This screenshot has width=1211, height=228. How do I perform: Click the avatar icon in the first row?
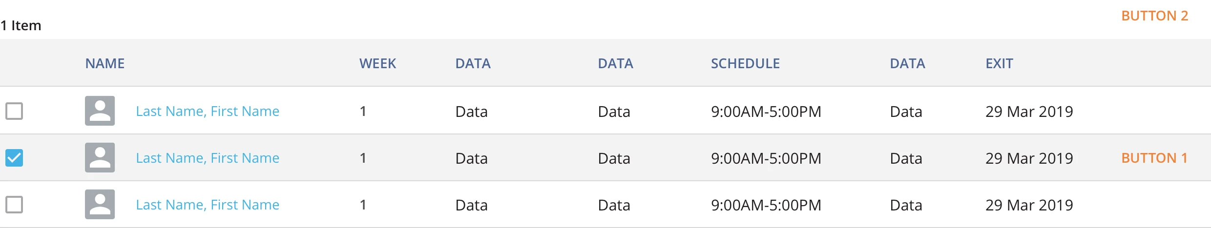[x=100, y=111]
